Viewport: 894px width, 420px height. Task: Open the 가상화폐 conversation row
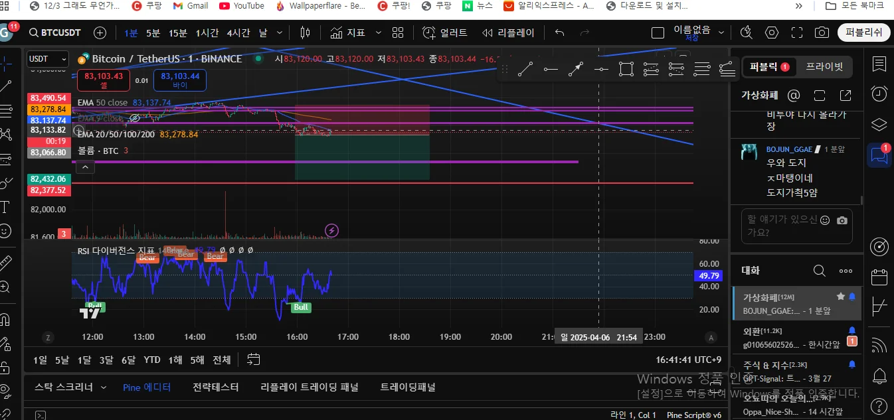coord(796,303)
